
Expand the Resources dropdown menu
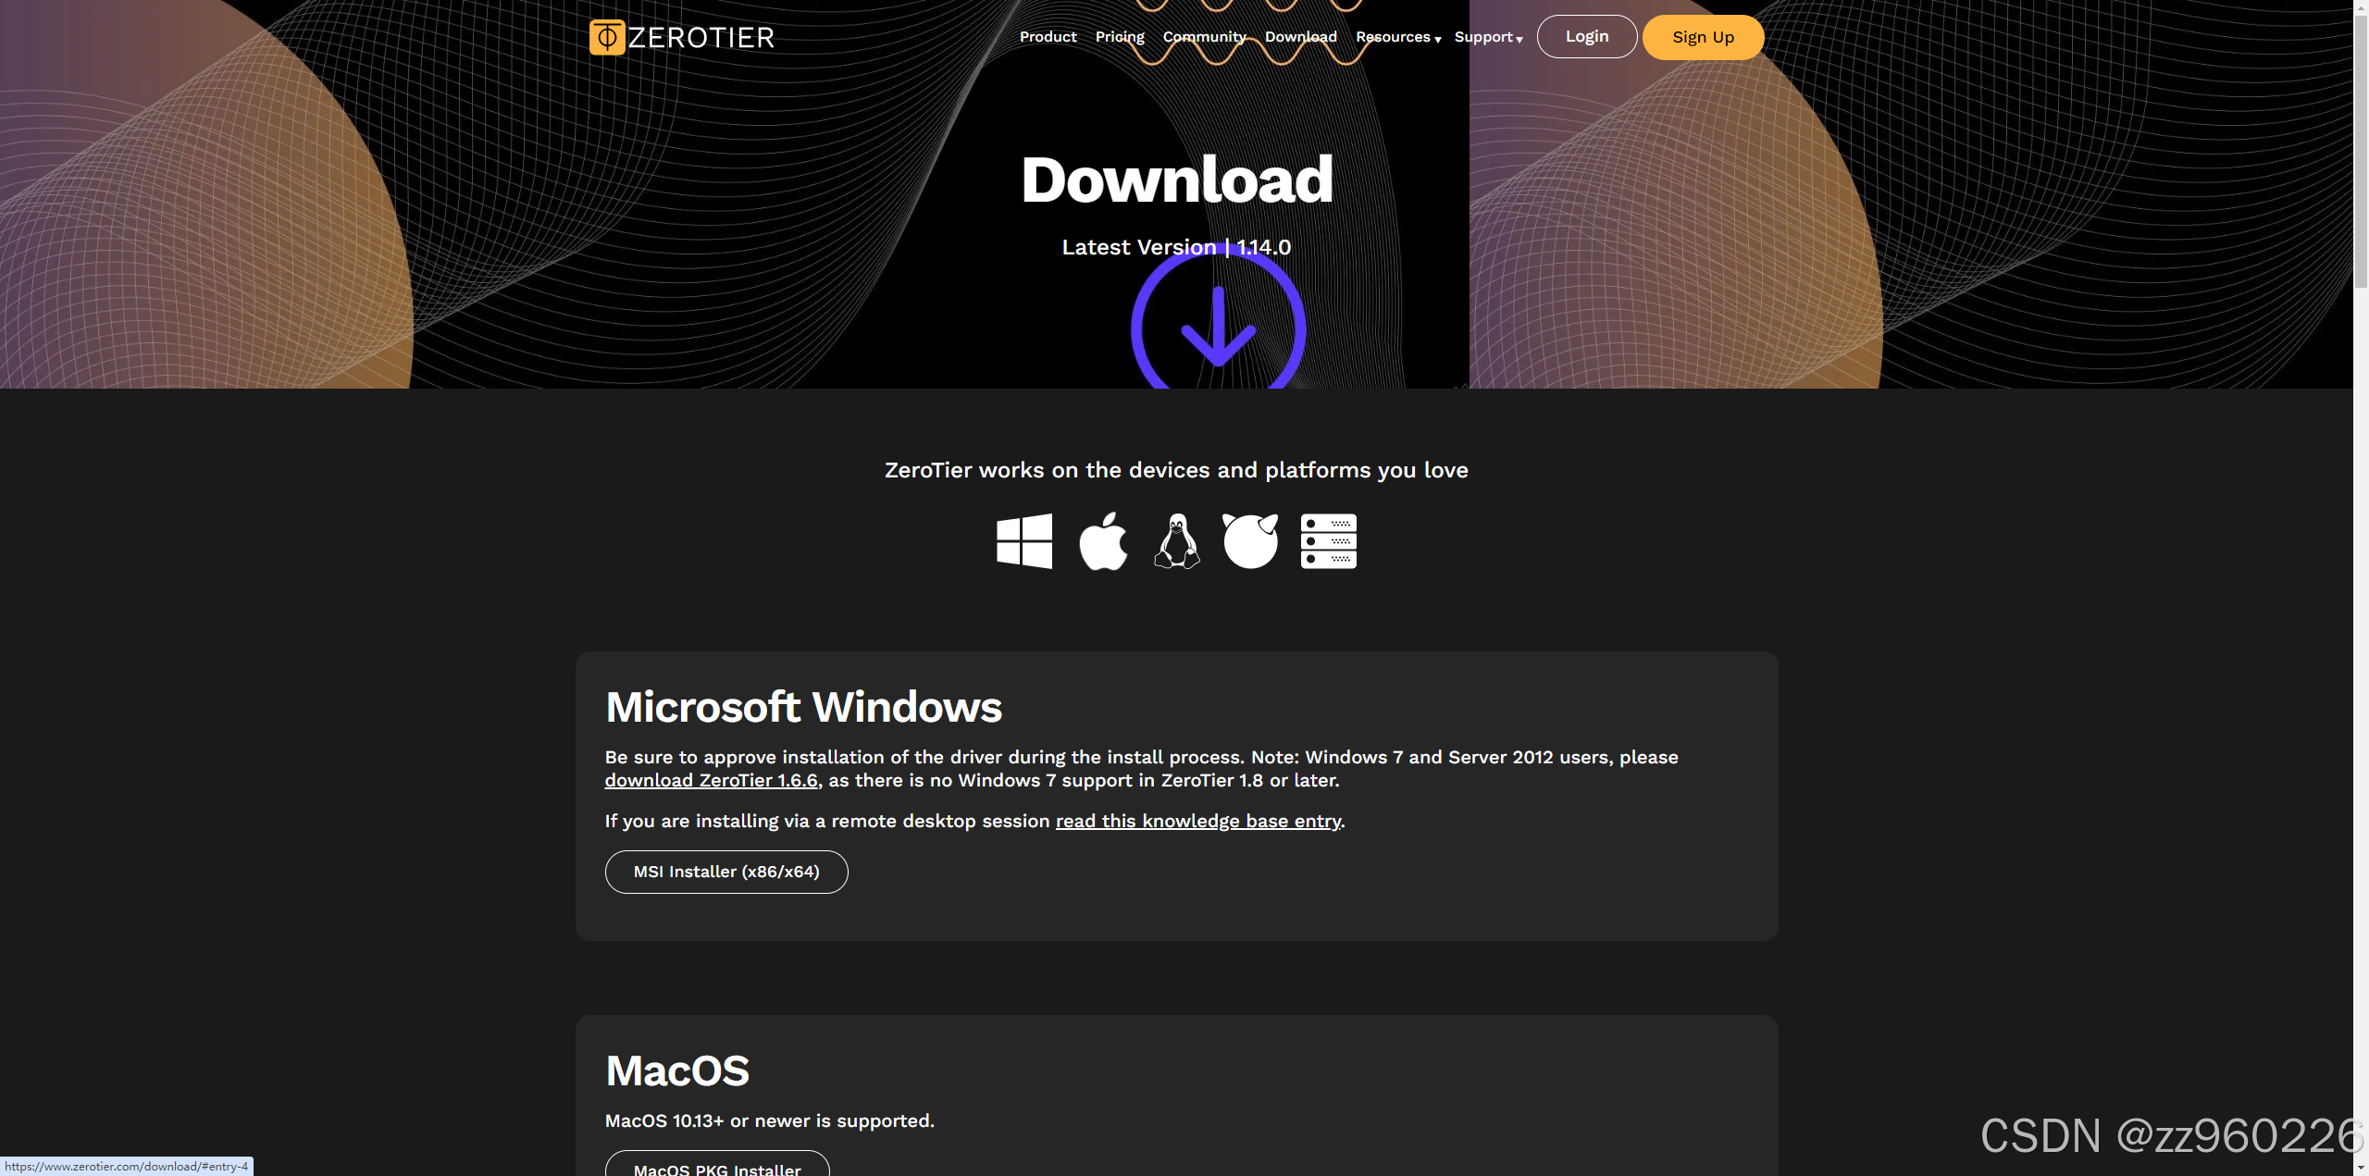coord(1397,37)
